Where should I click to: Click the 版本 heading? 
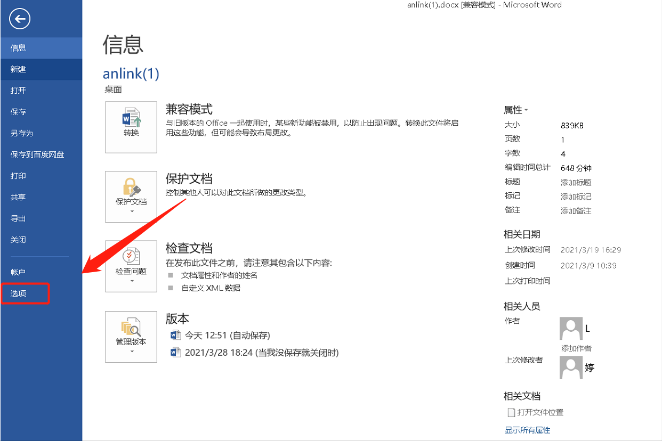[177, 318]
